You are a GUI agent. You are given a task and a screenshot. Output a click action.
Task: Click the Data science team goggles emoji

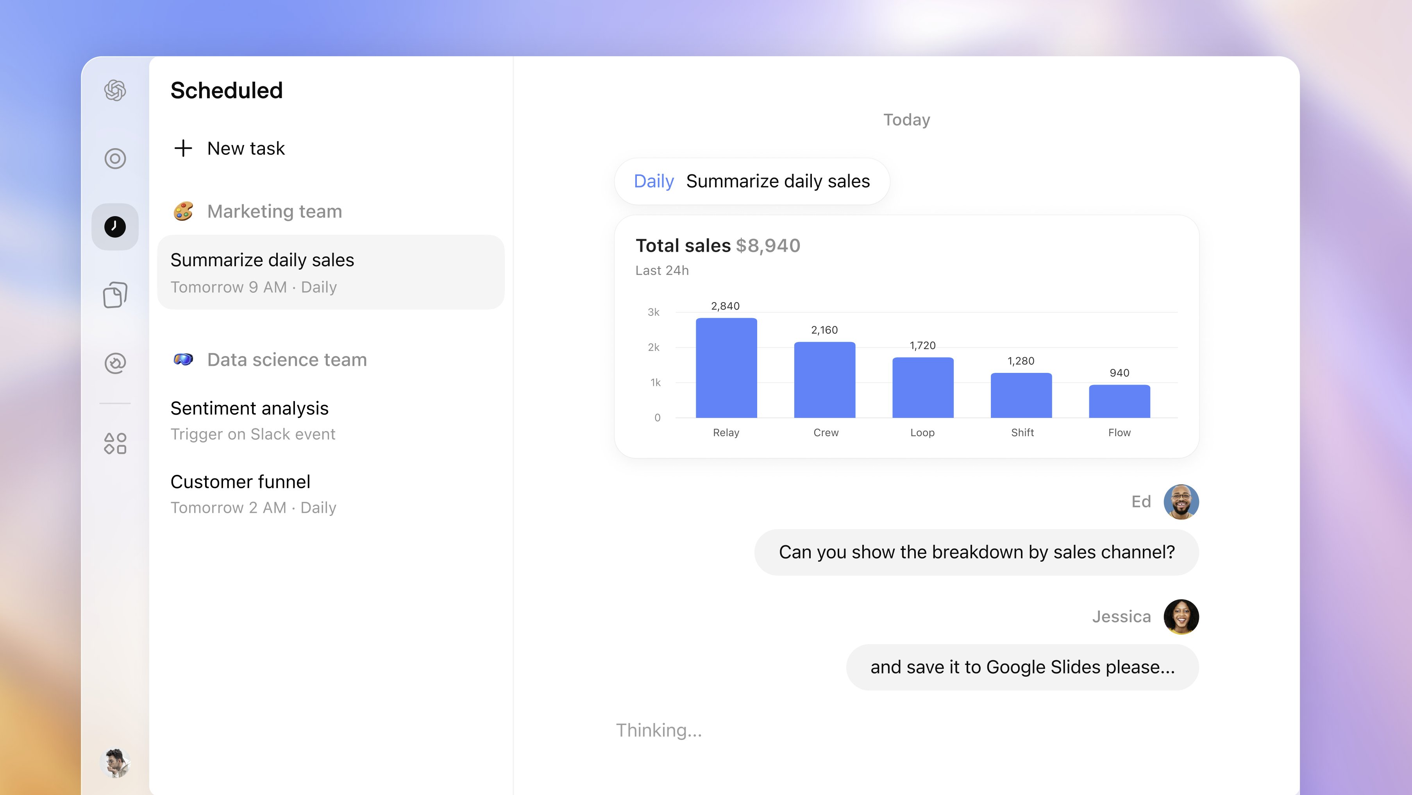(x=183, y=359)
